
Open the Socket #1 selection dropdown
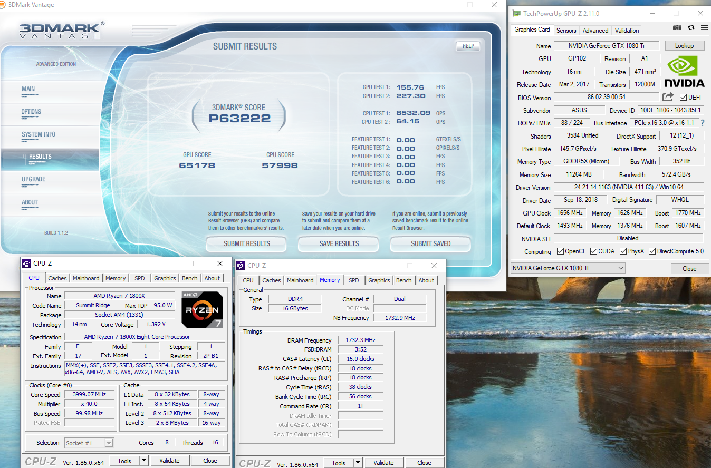pos(89,443)
